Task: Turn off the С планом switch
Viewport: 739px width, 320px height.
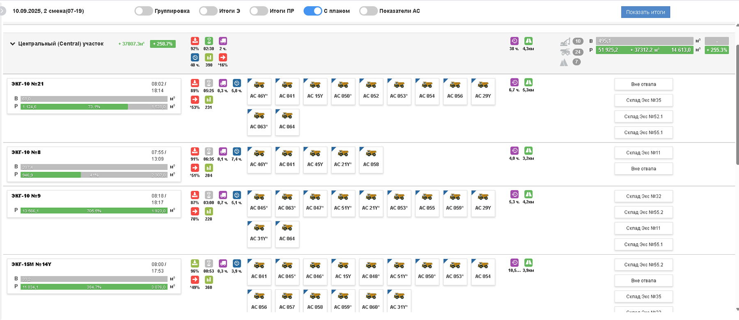Action: [312, 11]
